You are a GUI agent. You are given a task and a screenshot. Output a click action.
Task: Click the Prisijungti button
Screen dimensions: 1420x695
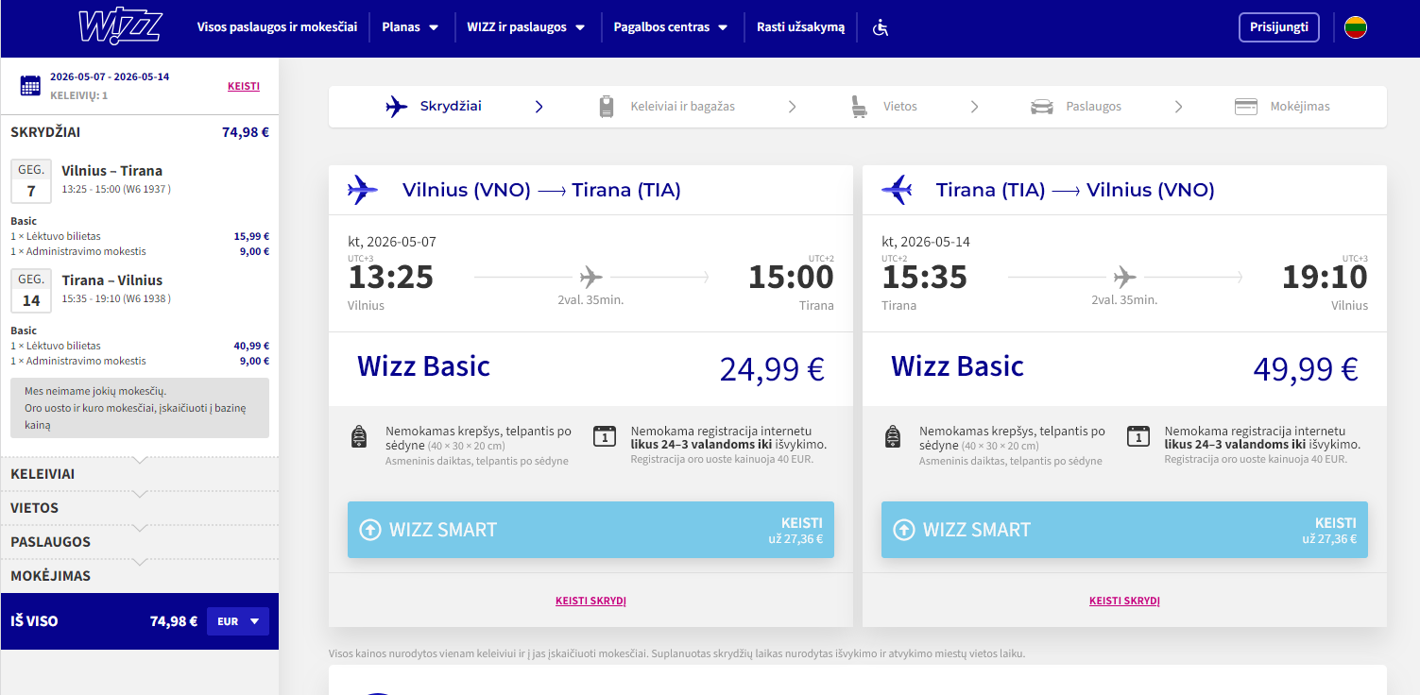[x=1278, y=26]
